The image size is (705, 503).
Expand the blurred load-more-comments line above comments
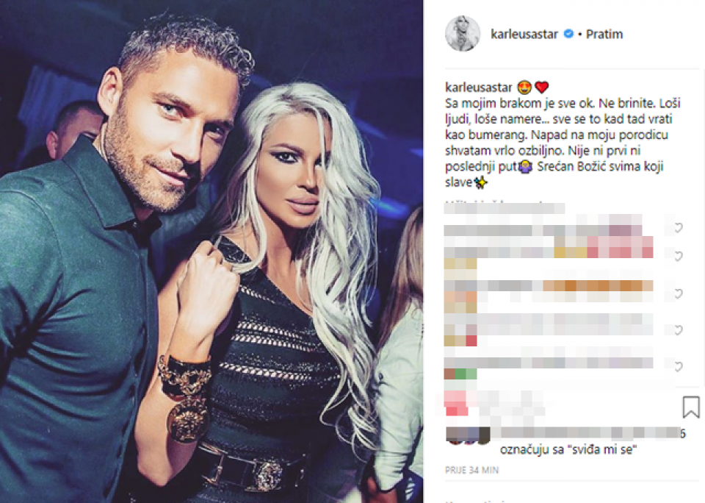tap(505, 207)
